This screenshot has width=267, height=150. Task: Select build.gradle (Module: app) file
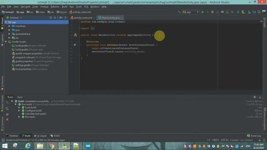27,50
